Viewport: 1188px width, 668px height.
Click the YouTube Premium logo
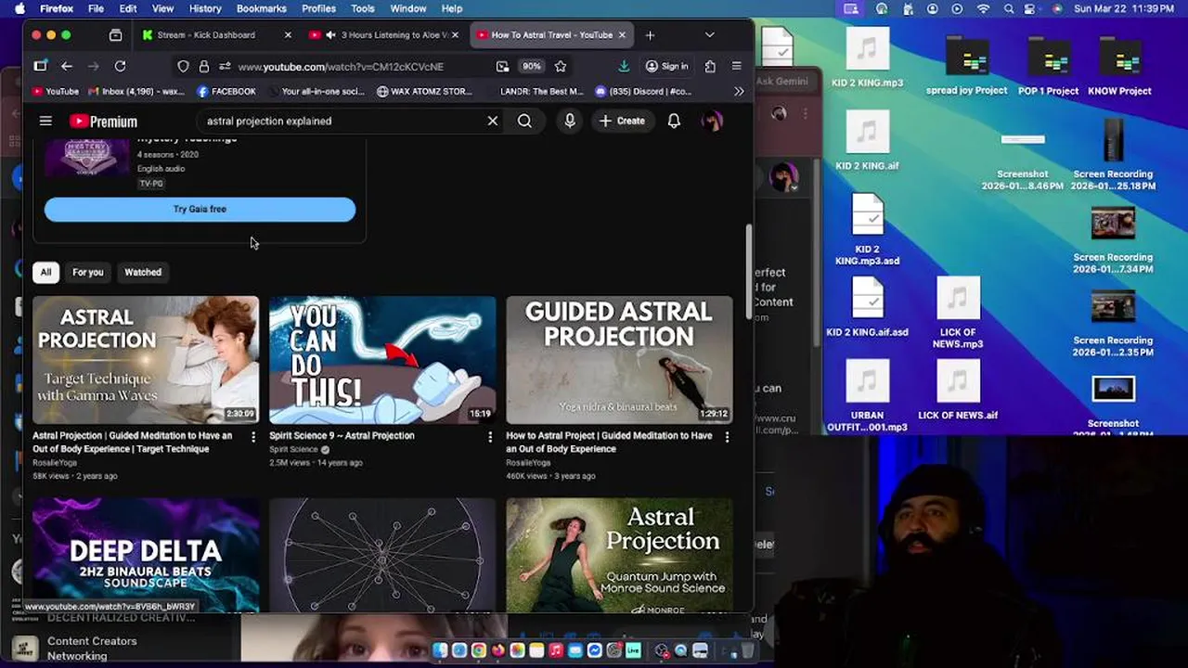click(x=103, y=122)
